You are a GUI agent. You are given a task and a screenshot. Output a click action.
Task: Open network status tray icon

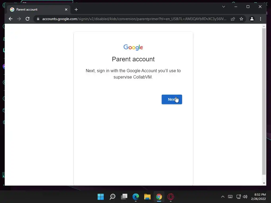click(x=238, y=197)
